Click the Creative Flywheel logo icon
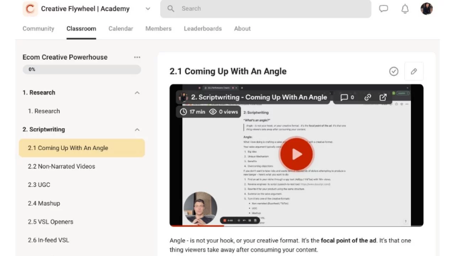 coord(30,9)
